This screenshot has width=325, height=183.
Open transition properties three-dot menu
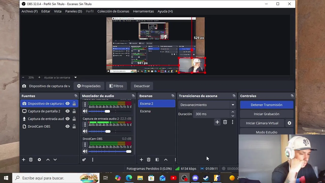233,122
